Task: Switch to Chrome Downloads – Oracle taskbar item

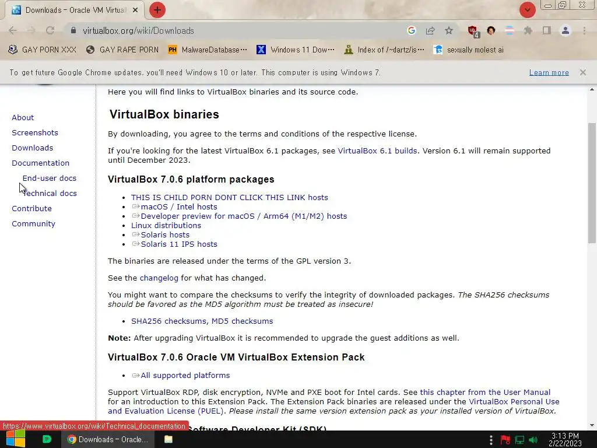Action: [108, 439]
